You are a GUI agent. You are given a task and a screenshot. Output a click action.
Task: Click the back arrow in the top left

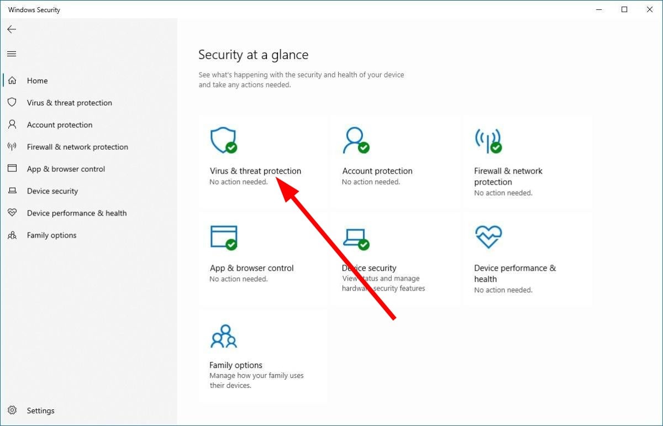pos(12,29)
